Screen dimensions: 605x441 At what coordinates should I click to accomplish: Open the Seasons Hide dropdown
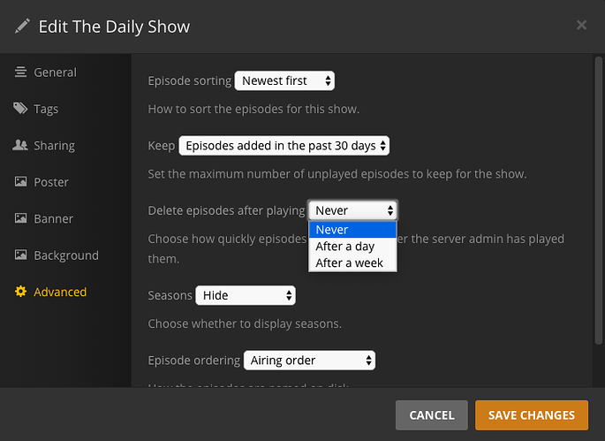click(246, 295)
